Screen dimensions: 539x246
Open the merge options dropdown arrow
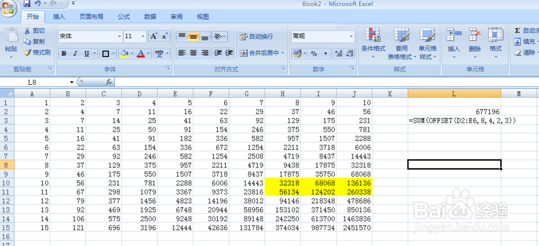(x=282, y=53)
